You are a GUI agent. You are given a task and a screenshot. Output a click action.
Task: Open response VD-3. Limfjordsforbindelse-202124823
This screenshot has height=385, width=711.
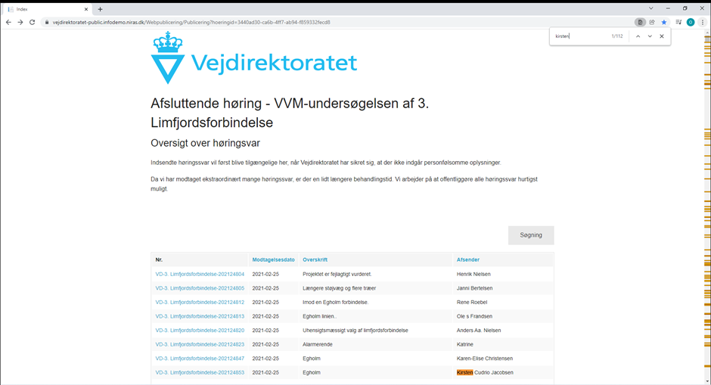click(200, 344)
